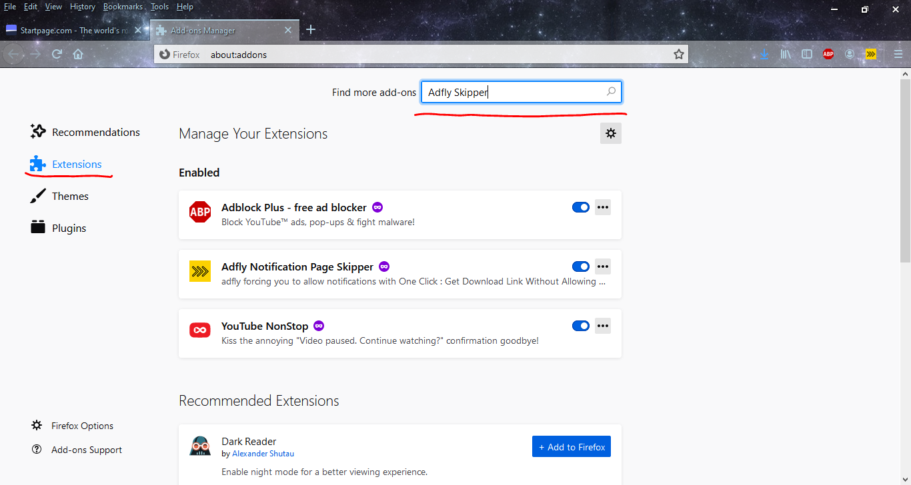Open more options for Adblock Plus
The height and width of the screenshot is (485, 911).
pyautogui.click(x=603, y=207)
